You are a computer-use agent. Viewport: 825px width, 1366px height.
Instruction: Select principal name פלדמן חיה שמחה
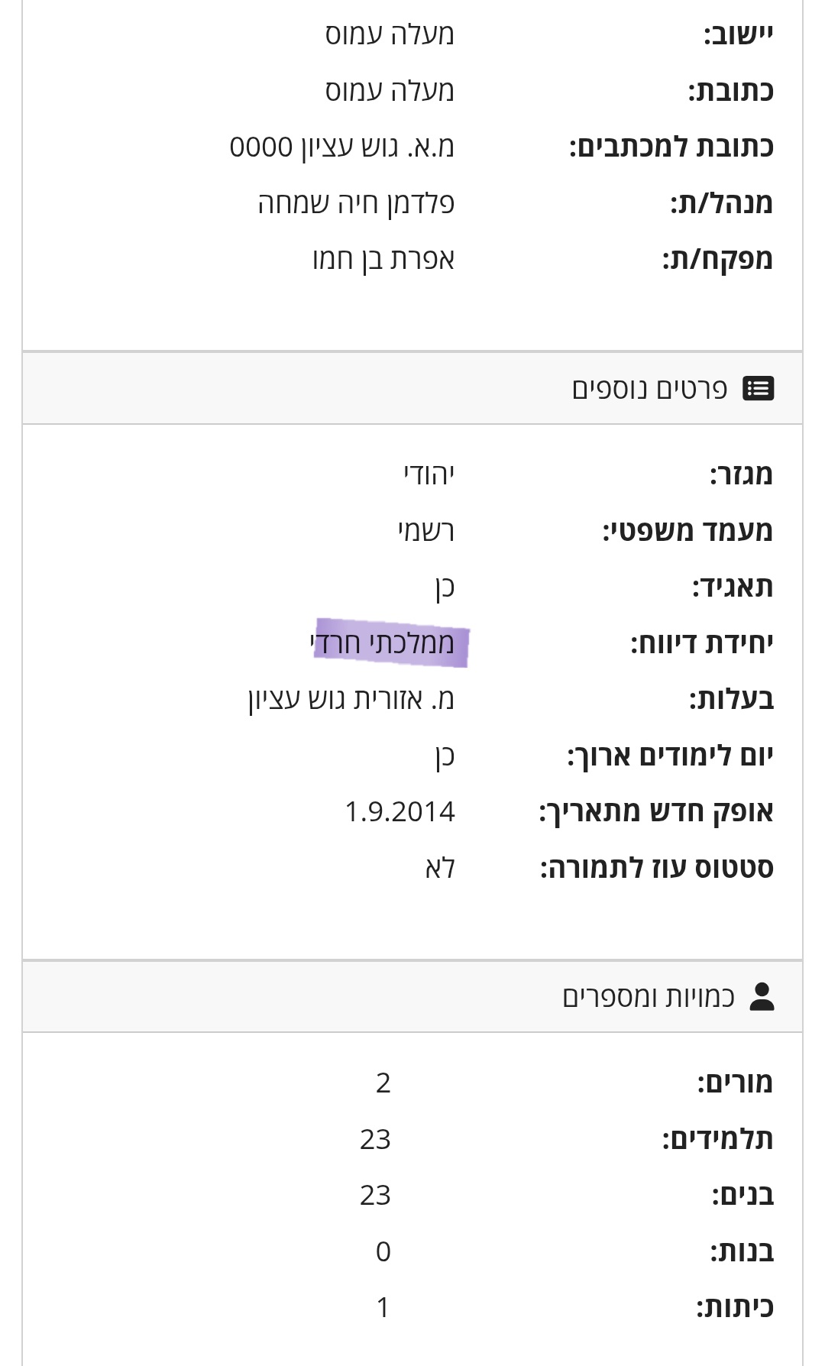pos(356,203)
